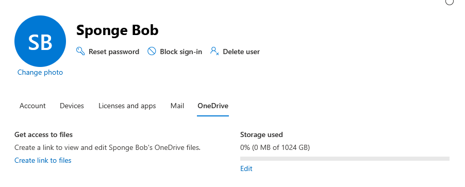Click the key icon for Reset password

[80, 52]
